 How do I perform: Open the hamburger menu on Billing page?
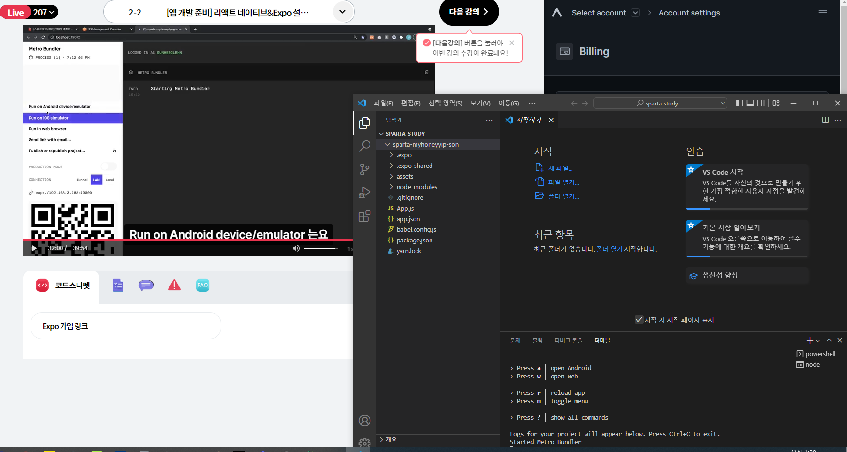[x=823, y=13]
